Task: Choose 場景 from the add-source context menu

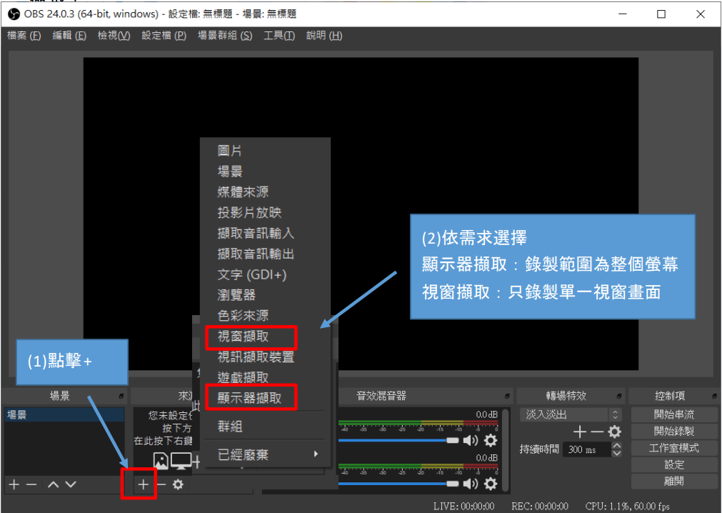Action: click(x=265, y=171)
